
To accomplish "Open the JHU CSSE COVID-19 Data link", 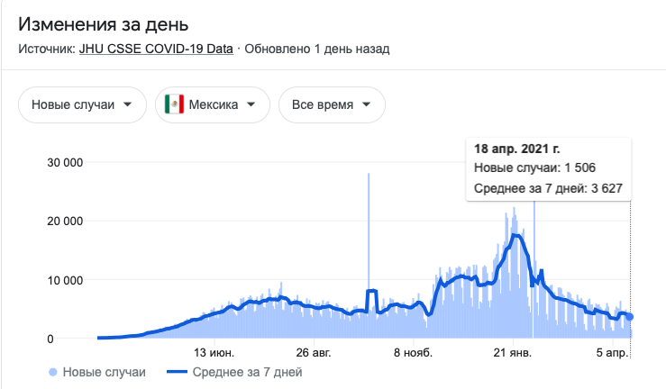I will [157, 48].
